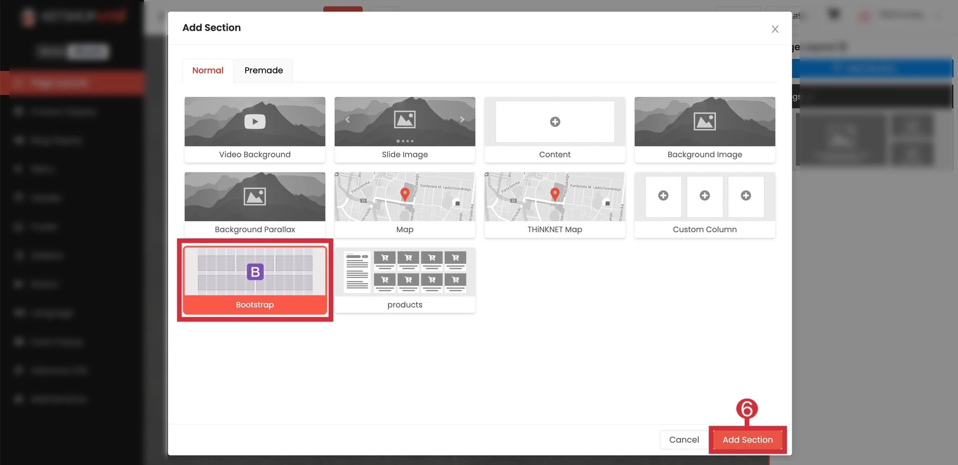958x465 pixels.
Task: Click the left arrow on Slide Image
Action: click(x=347, y=119)
